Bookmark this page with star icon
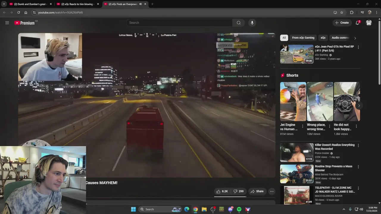Image resolution: width=381 pixels, height=214 pixels. (342, 12)
